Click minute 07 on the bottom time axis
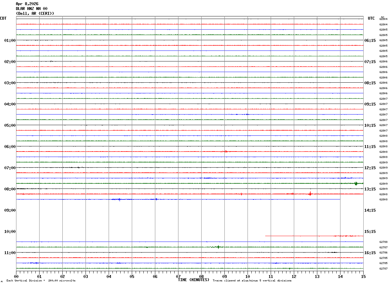The width and height of the screenshot is (389, 285). click(x=178, y=277)
